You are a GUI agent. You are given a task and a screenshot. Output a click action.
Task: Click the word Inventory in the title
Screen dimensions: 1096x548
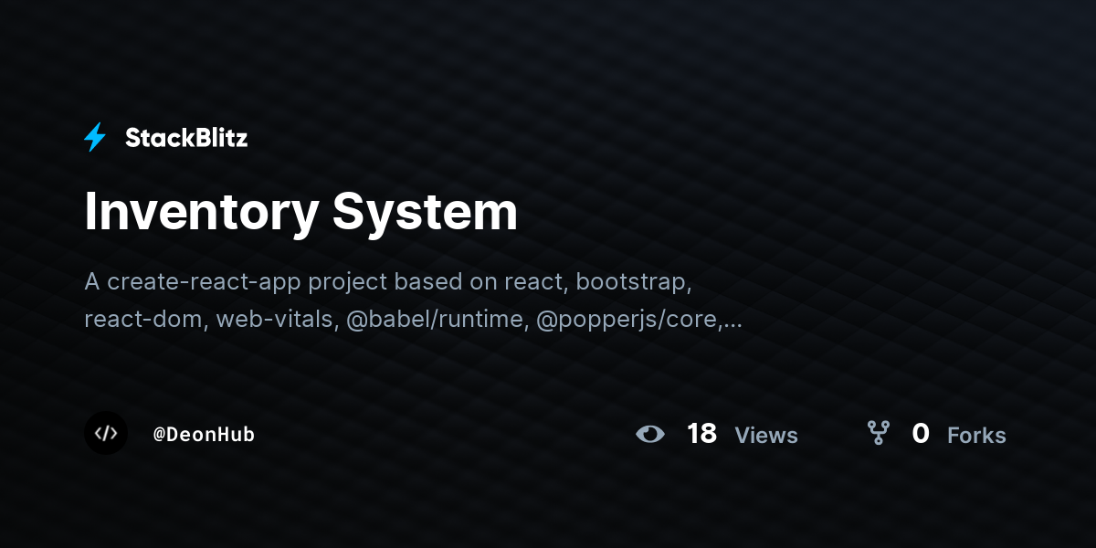tap(202, 213)
